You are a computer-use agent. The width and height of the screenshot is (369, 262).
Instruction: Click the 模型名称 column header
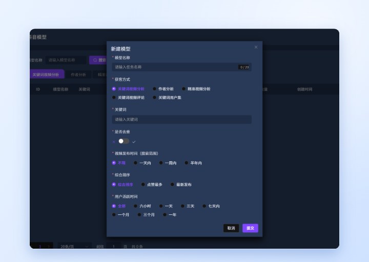click(x=60, y=89)
